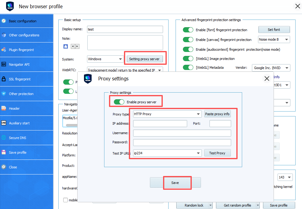
Task: Toggle the Enable proxy server switch
Action: [119, 102]
